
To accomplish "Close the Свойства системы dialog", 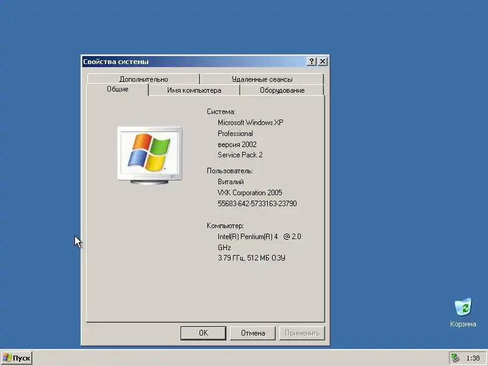I will click(x=323, y=62).
